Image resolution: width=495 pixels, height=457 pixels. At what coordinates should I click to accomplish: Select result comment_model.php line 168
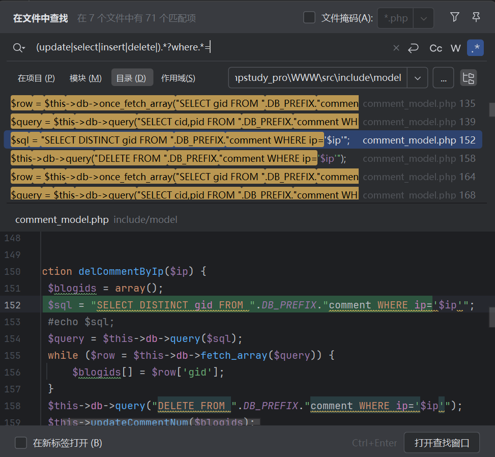[x=243, y=194]
